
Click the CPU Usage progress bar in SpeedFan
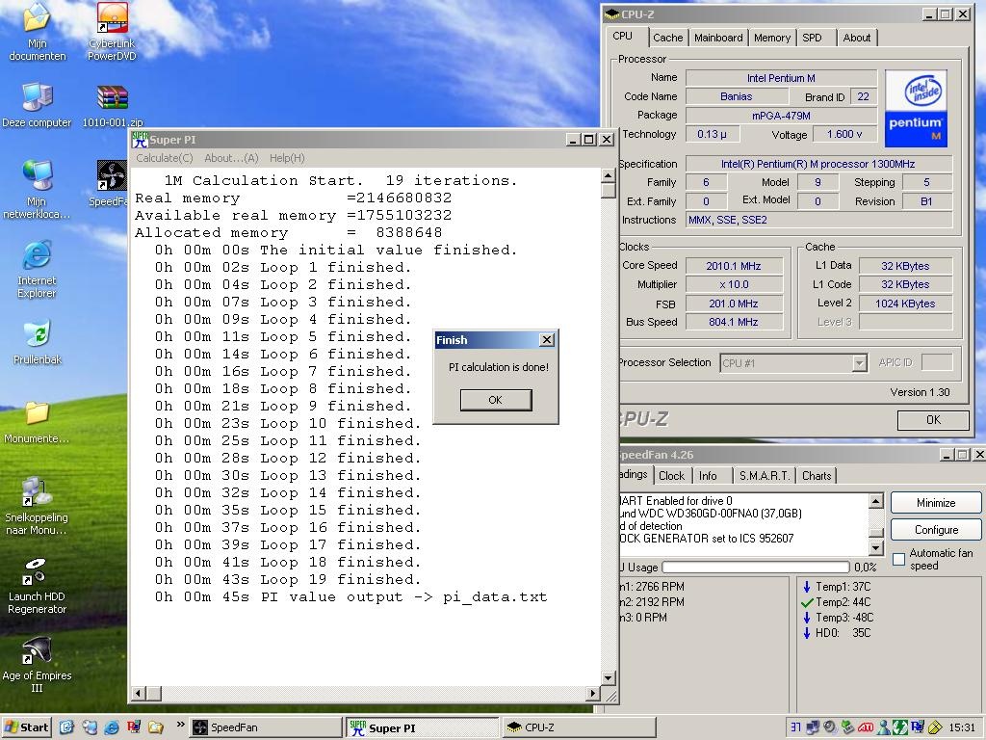(x=755, y=567)
